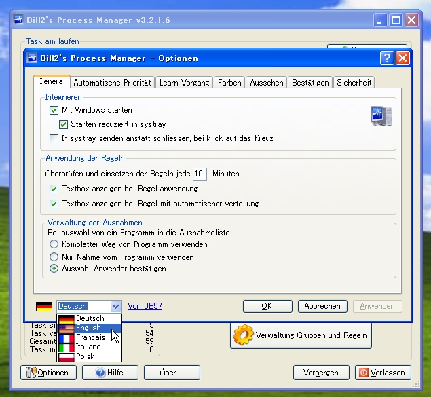Click the German flag next to language combo

(44, 306)
